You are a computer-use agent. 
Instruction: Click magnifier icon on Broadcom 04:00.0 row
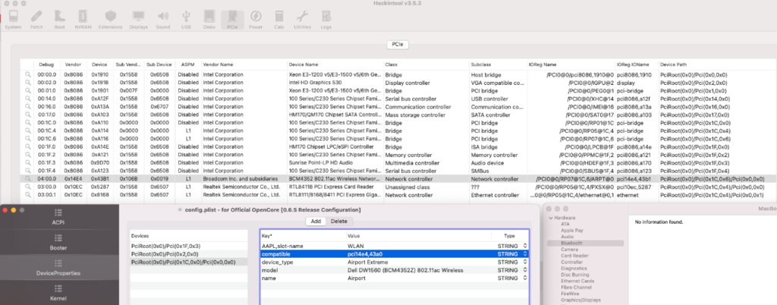tap(28, 179)
